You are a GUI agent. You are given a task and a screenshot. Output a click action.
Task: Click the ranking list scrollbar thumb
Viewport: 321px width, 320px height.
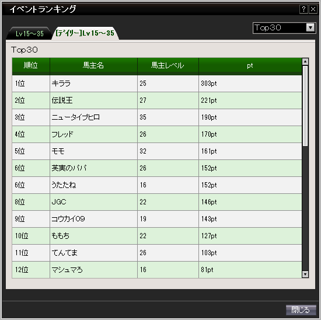click(305, 106)
